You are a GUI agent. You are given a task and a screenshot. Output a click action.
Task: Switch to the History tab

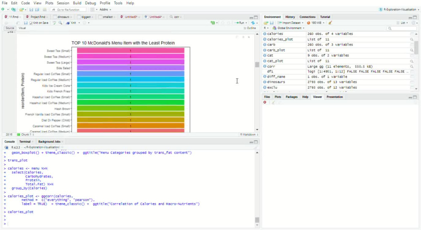pos(290,17)
